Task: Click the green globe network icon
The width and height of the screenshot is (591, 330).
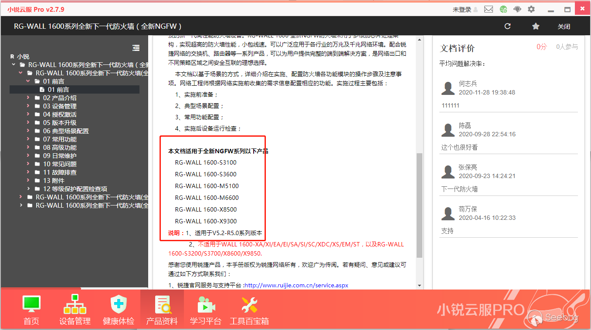Action: point(503,9)
